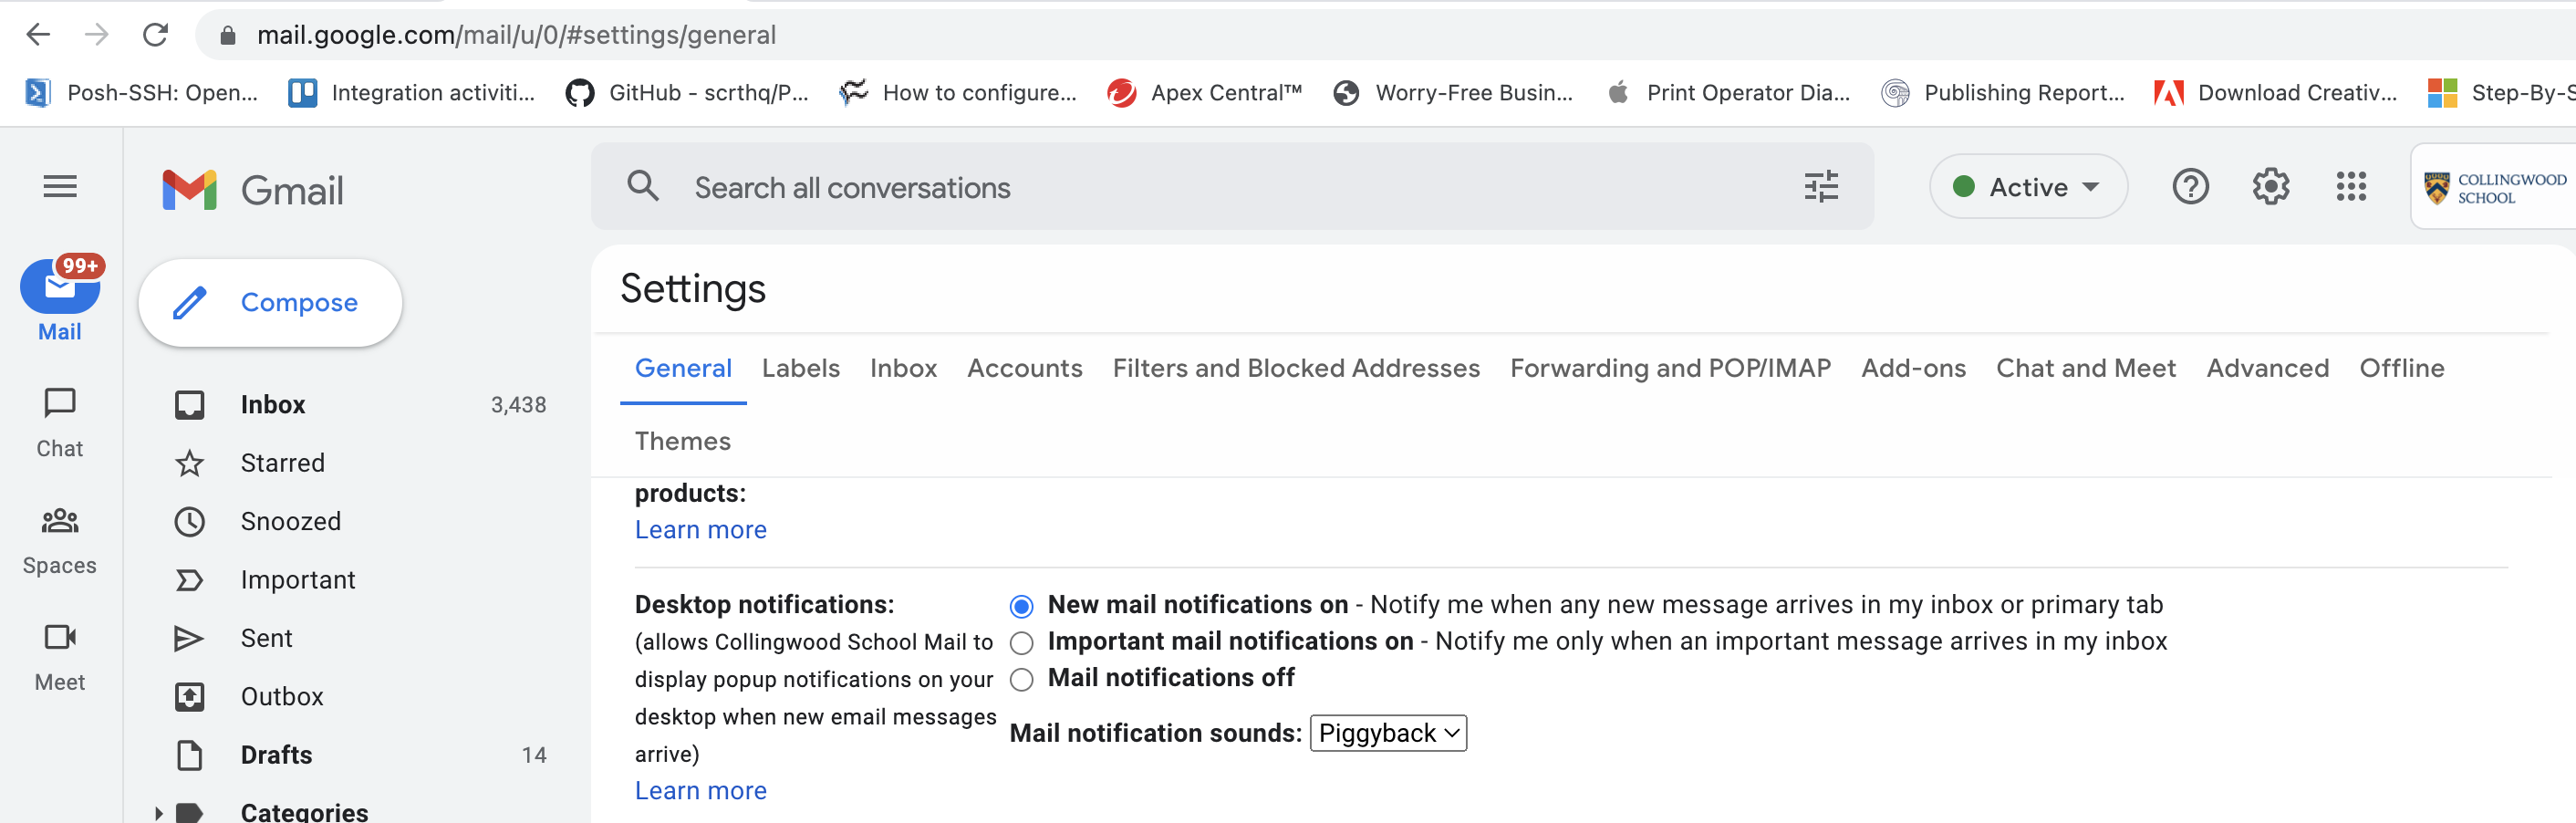Screen dimensions: 2576x823
Task: Click the browser back arrow
Action: [x=38, y=35]
